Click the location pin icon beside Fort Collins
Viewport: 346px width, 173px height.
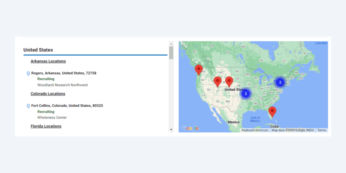(28, 106)
